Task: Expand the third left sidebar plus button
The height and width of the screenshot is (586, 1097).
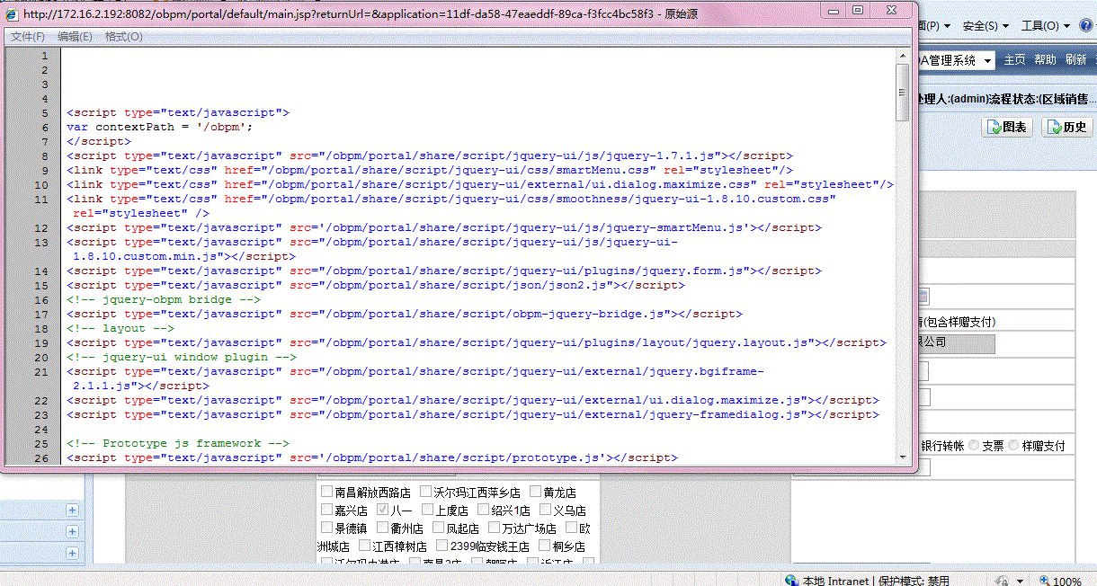Action: 72,552
